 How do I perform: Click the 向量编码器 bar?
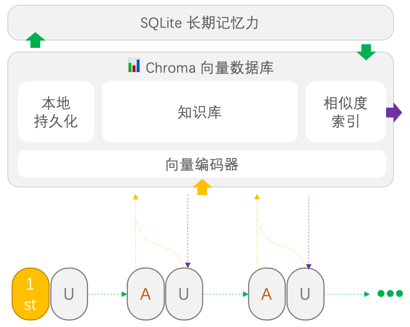click(x=202, y=164)
